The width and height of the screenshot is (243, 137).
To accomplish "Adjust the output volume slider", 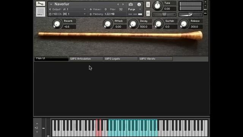I will coord(191,14).
